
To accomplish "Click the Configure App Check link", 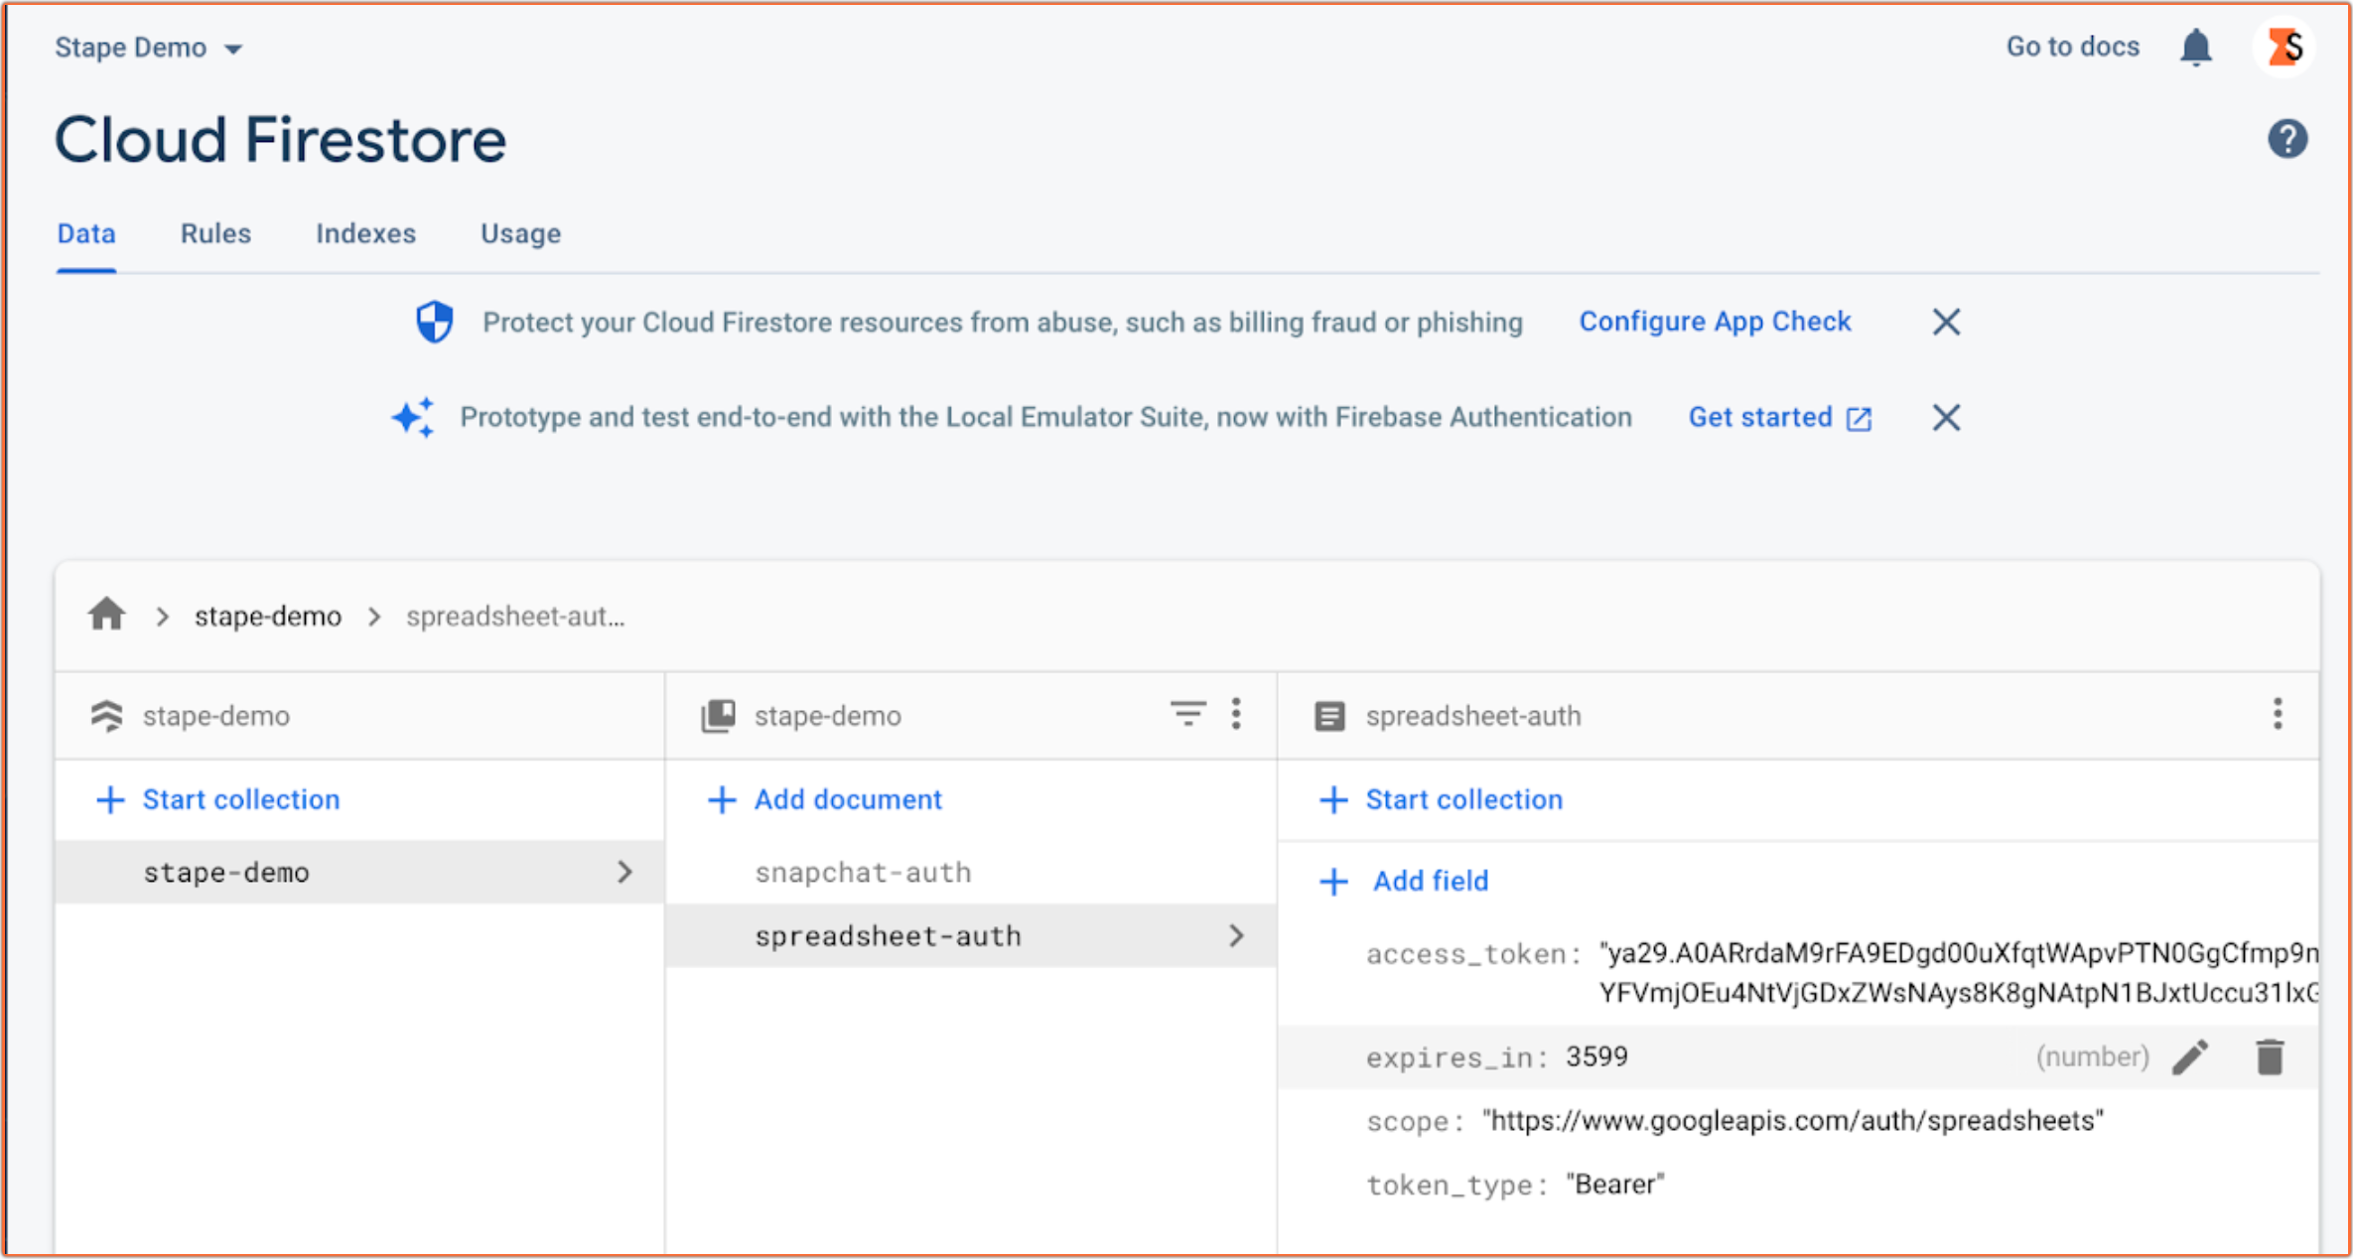I will (1715, 322).
